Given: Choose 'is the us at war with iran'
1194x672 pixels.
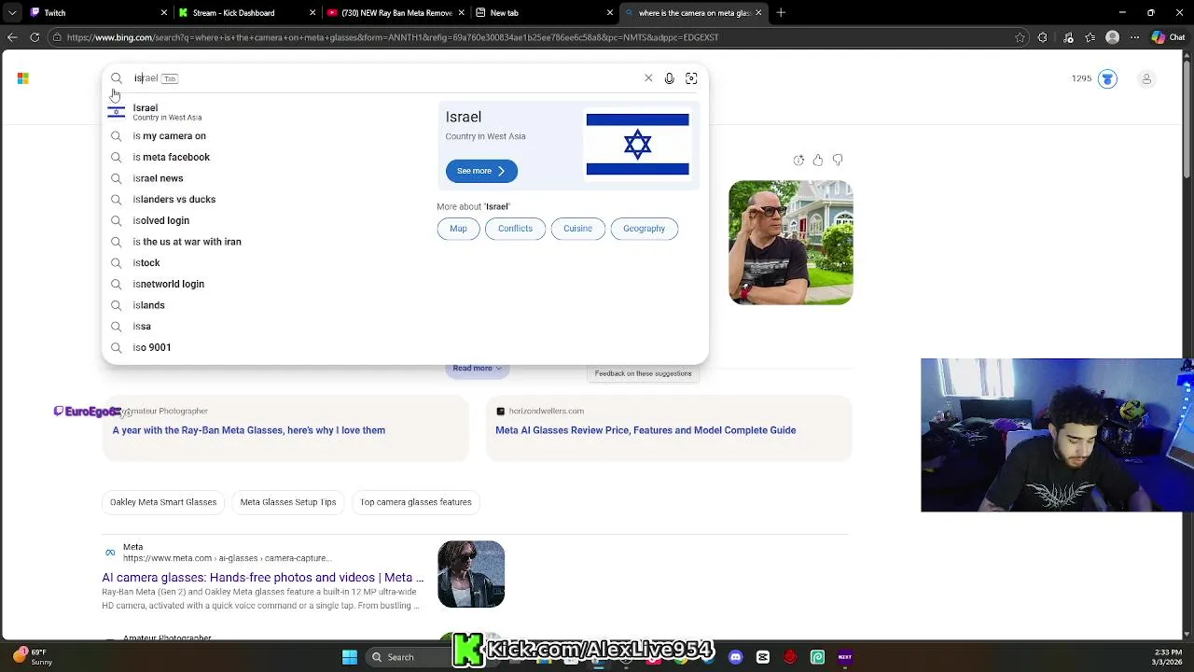Looking at the screenshot, I should click(266, 242).
